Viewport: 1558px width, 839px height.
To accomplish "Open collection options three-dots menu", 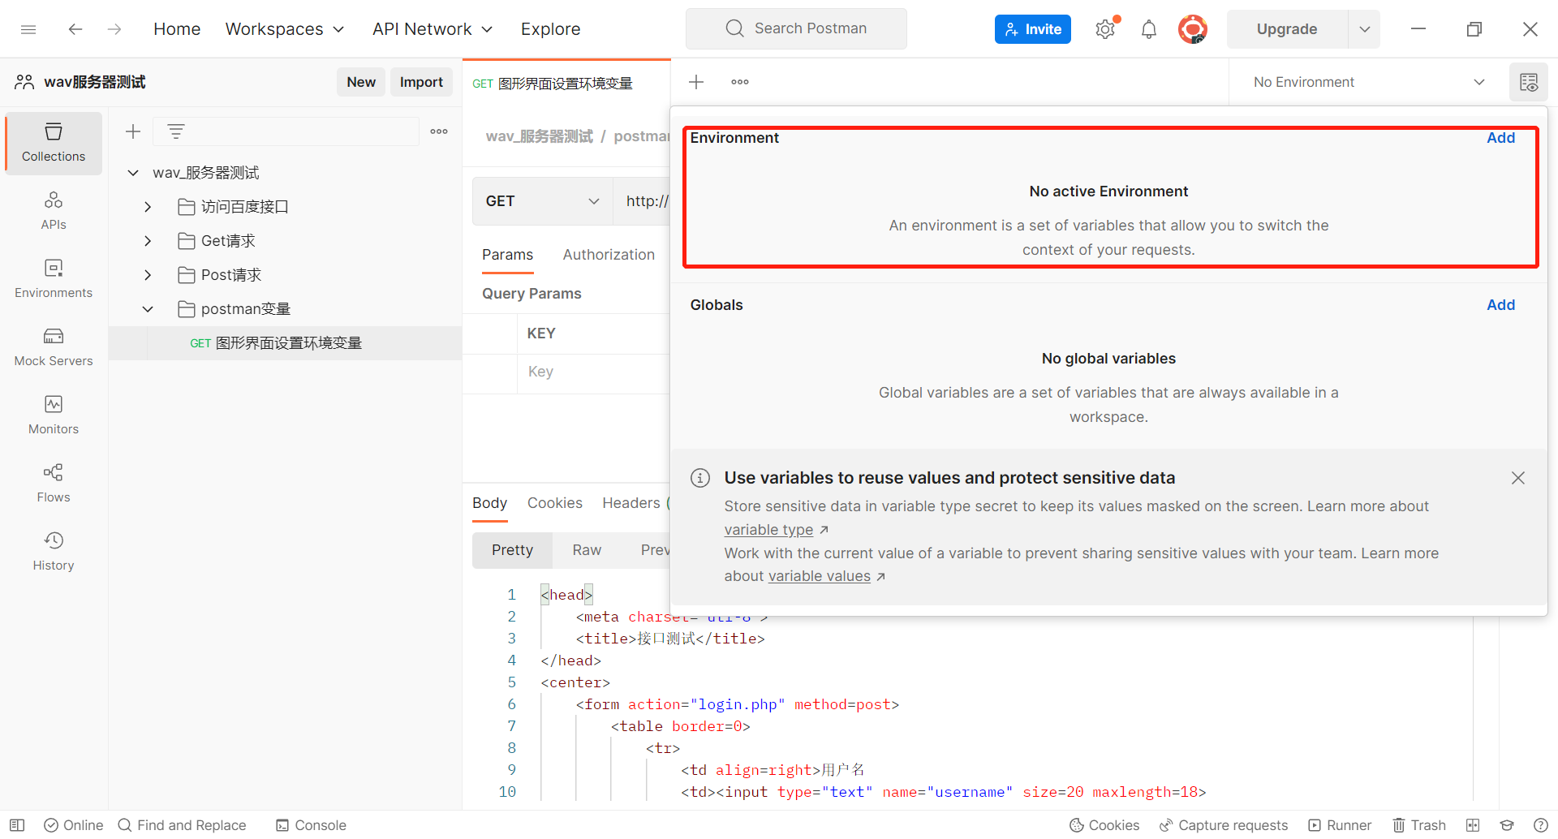I will pos(439,131).
